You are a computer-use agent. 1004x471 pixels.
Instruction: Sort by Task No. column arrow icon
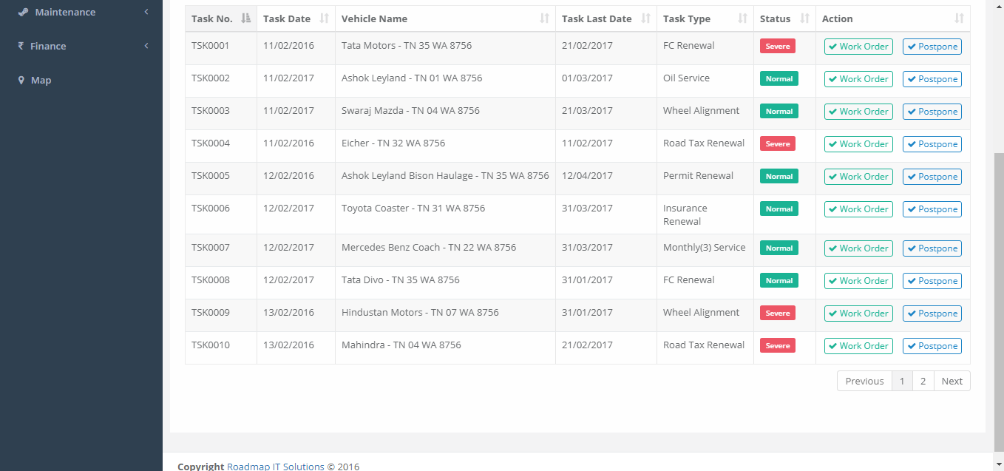[x=246, y=18]
